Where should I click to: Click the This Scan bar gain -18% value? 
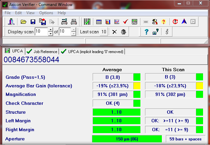pos(170,86)
